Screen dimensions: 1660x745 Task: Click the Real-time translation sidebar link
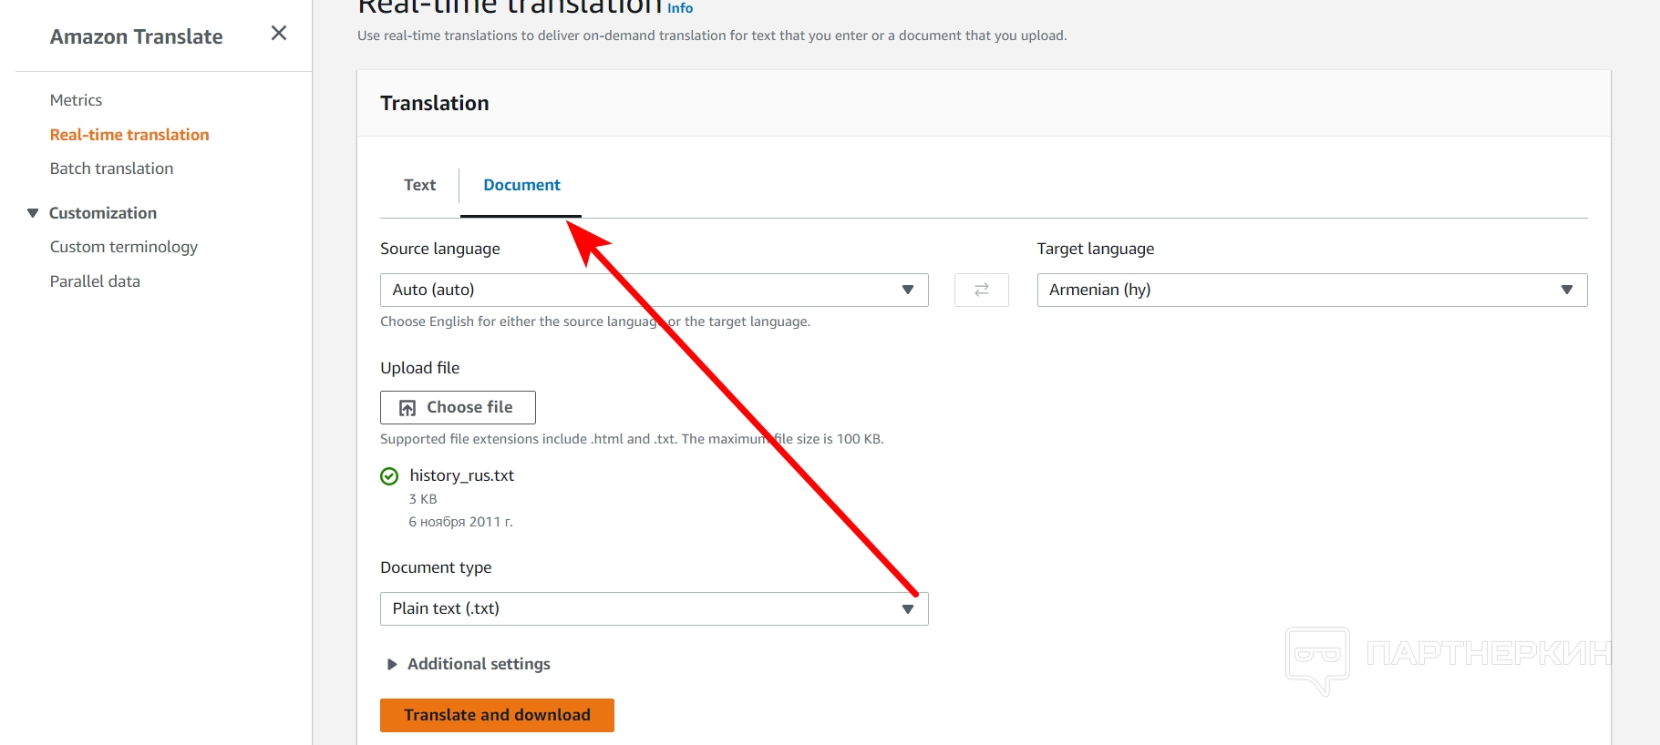[x=129, y=135]
